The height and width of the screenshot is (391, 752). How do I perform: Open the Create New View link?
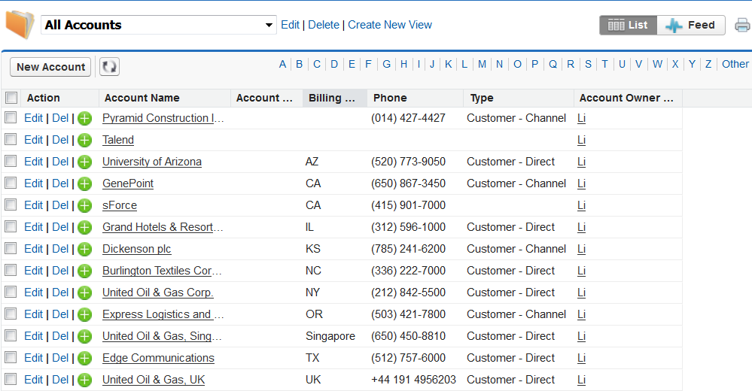[x=390, y=25]
